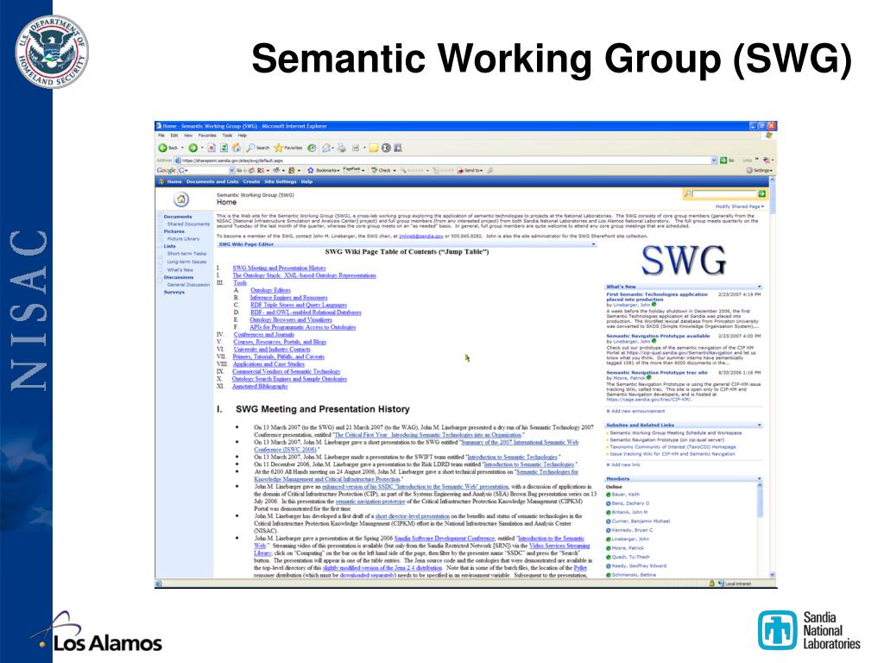The width and height of the screenshot is (884, 663).
Task: Click the Stop loading icon
Action: click(212, 148)
